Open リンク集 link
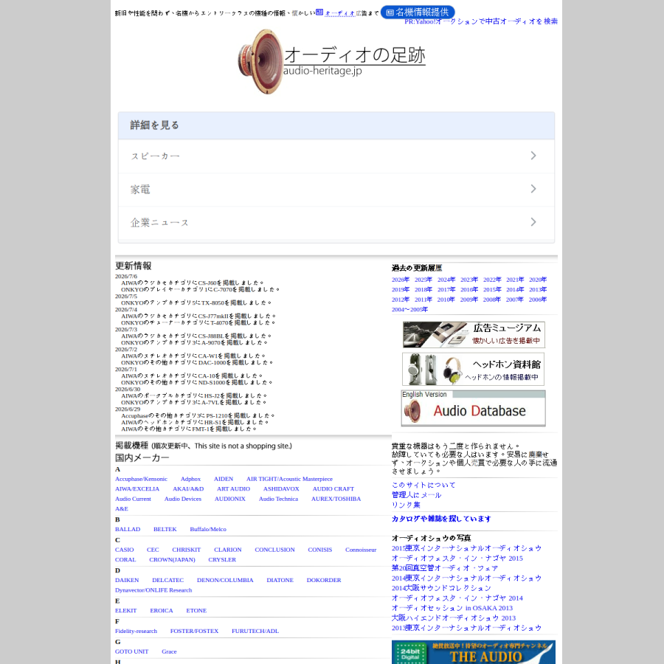664x664 pixels. [x=406, y=505]
